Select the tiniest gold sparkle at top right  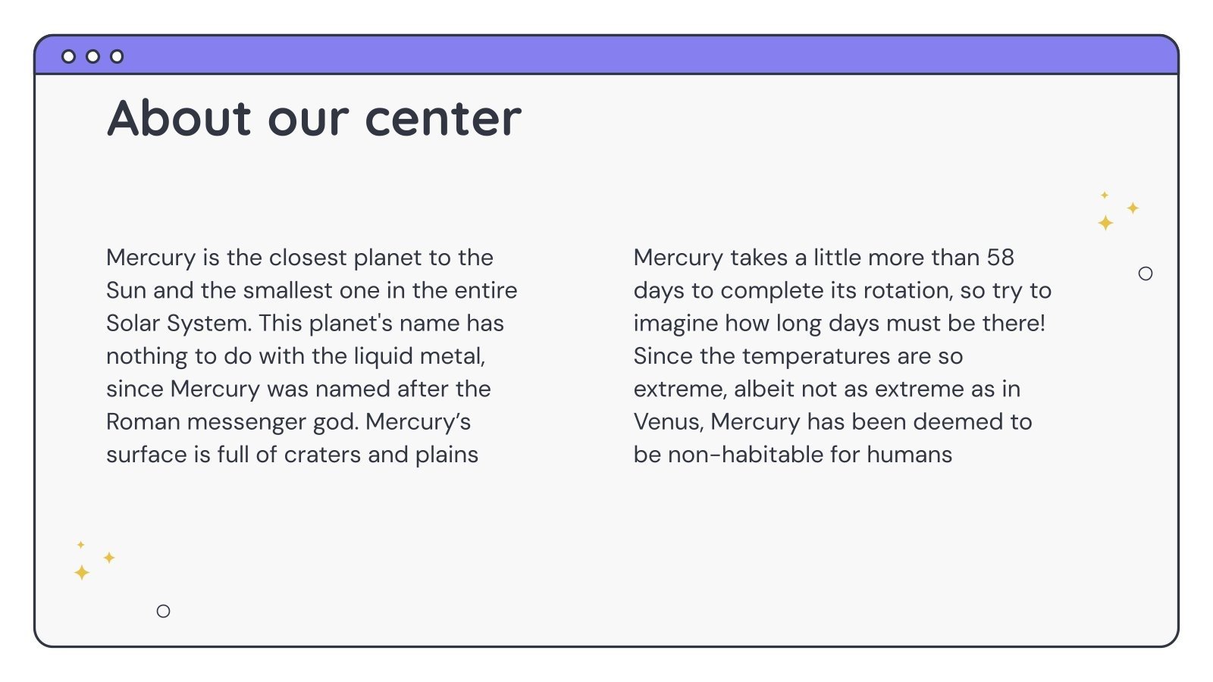pos(1105,196)
